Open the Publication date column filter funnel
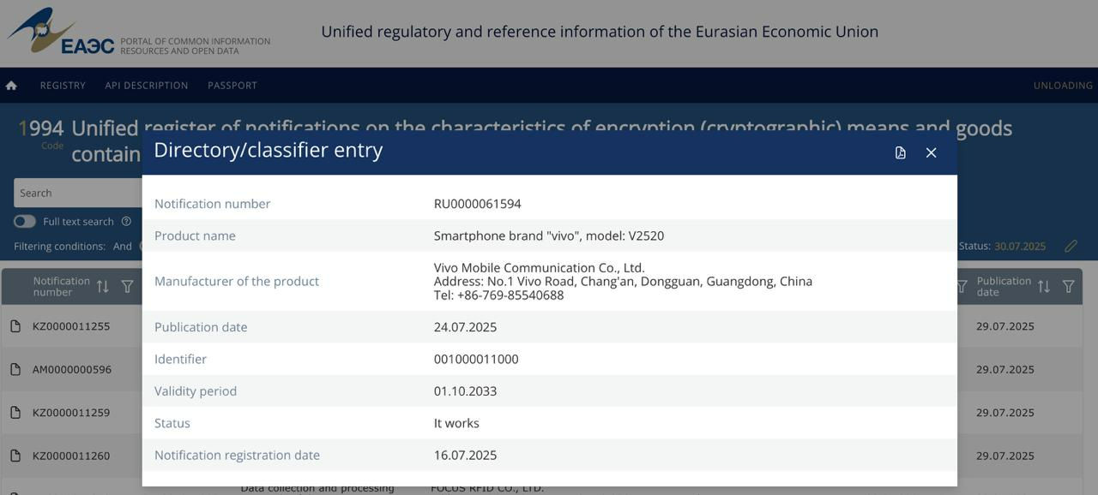The height and width of the screenshot is (495, 1098). tap(1069, 286)
